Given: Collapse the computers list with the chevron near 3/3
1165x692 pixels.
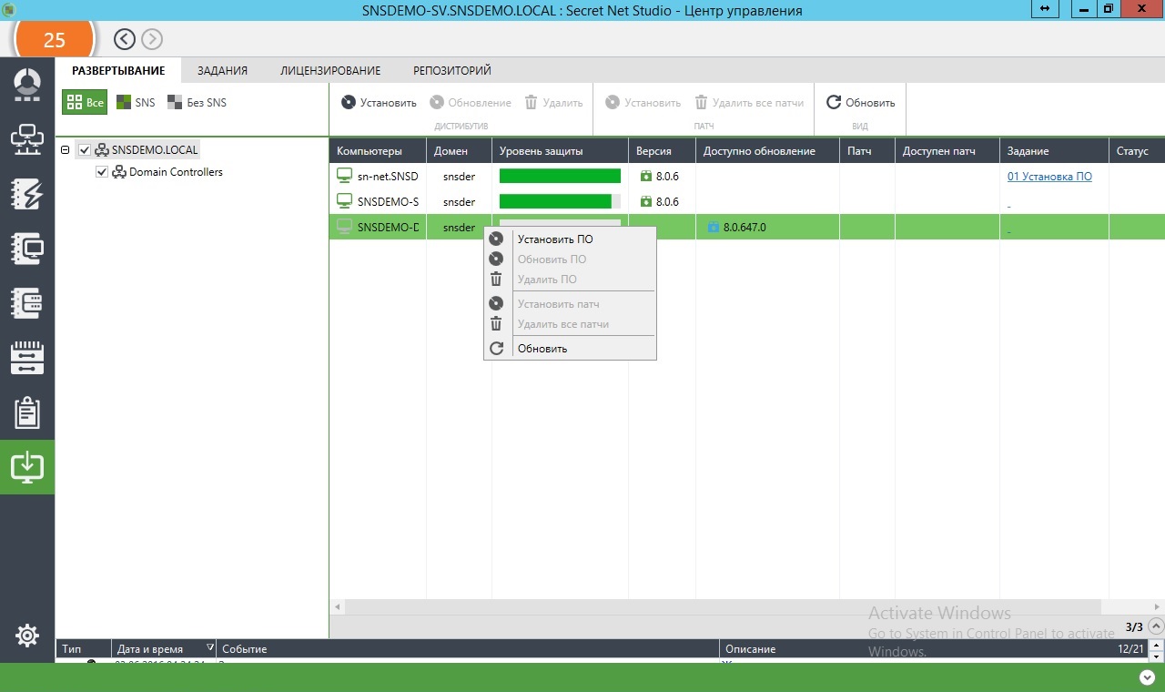Looking at the screenshot, I should click(x=1156, y=626).
